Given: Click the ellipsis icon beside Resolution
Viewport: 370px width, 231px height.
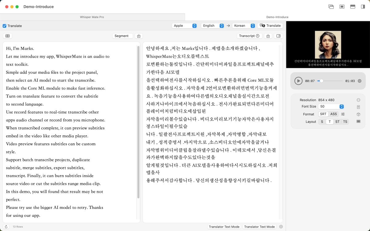Looking at the screenshot, I should pyautogui.click(x=358, y=100).
